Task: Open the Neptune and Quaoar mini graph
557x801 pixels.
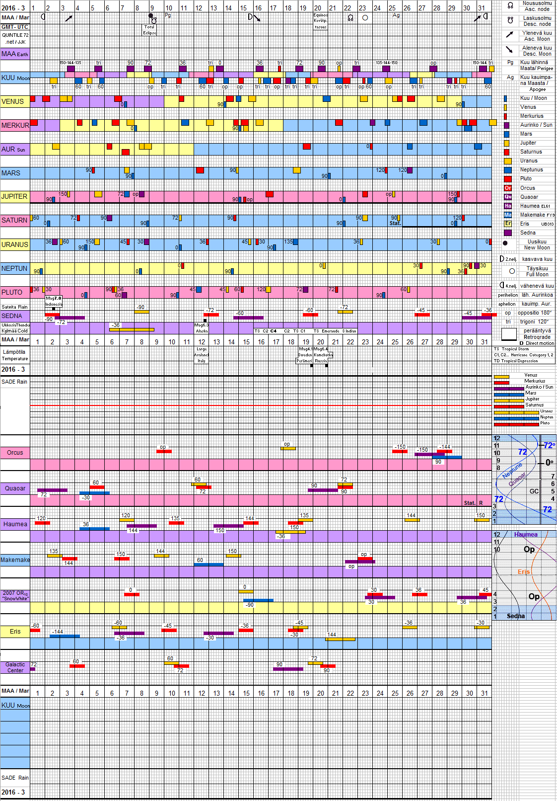Action: click(x=524, y=480)
